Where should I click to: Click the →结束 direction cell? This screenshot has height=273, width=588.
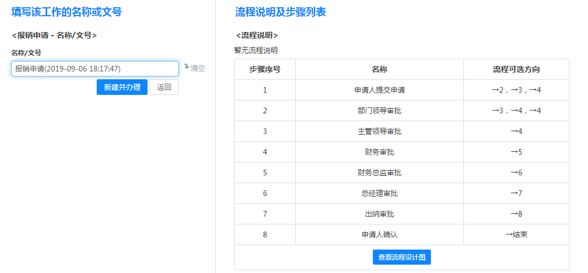[516, 235]
